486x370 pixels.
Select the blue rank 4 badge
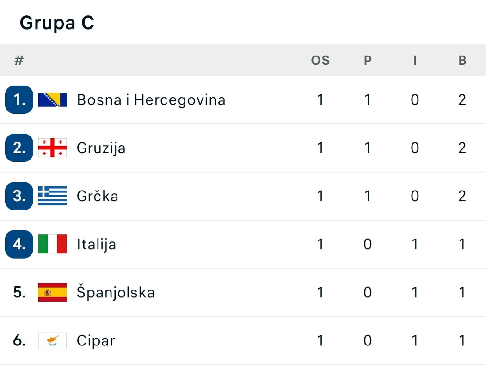click(19, 244)
